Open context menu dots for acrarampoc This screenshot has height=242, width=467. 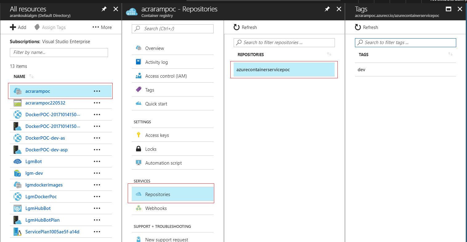point(97,91)
